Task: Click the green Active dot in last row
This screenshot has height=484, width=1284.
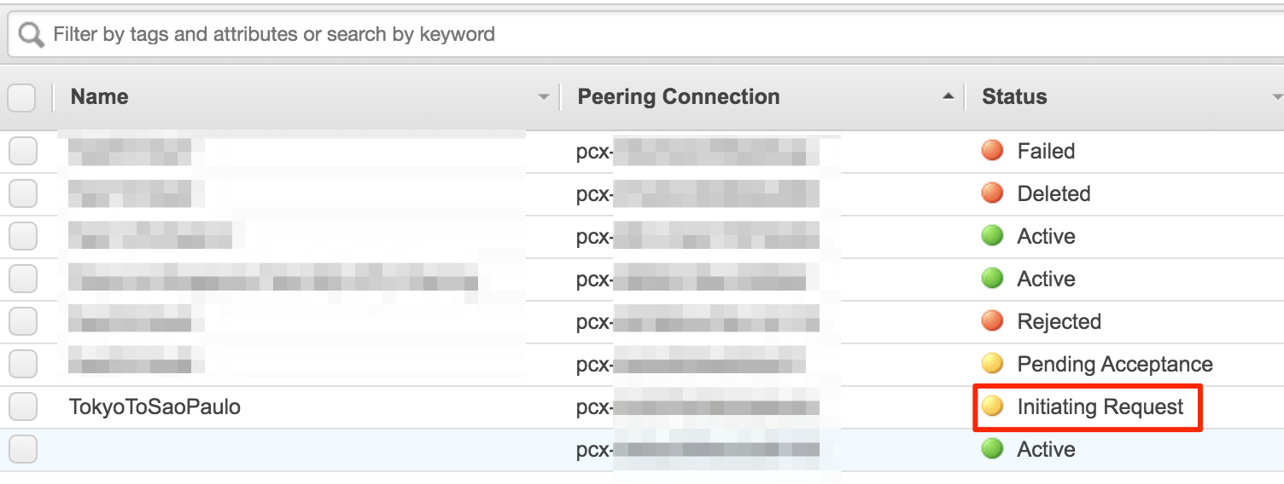Action: click(x=992, y=449)
